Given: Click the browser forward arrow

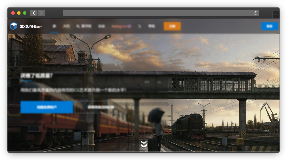Looking at the screenshot, I should point(41,13).
